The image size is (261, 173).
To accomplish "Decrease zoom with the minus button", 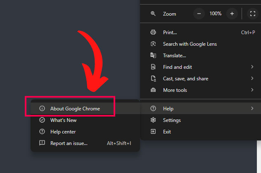I will (199, 14).
